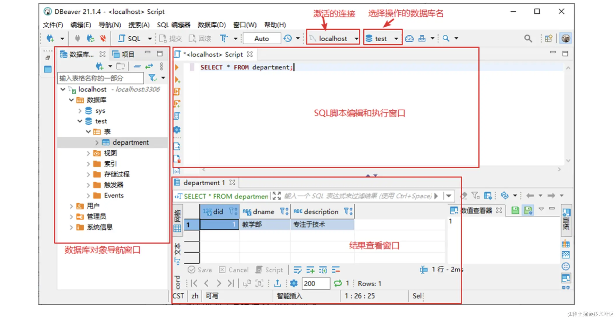Image resolution: width=616 pixels, height=319 pixels.
Task: Click the 专注于技术 cell
Action: tap(322, 224)
